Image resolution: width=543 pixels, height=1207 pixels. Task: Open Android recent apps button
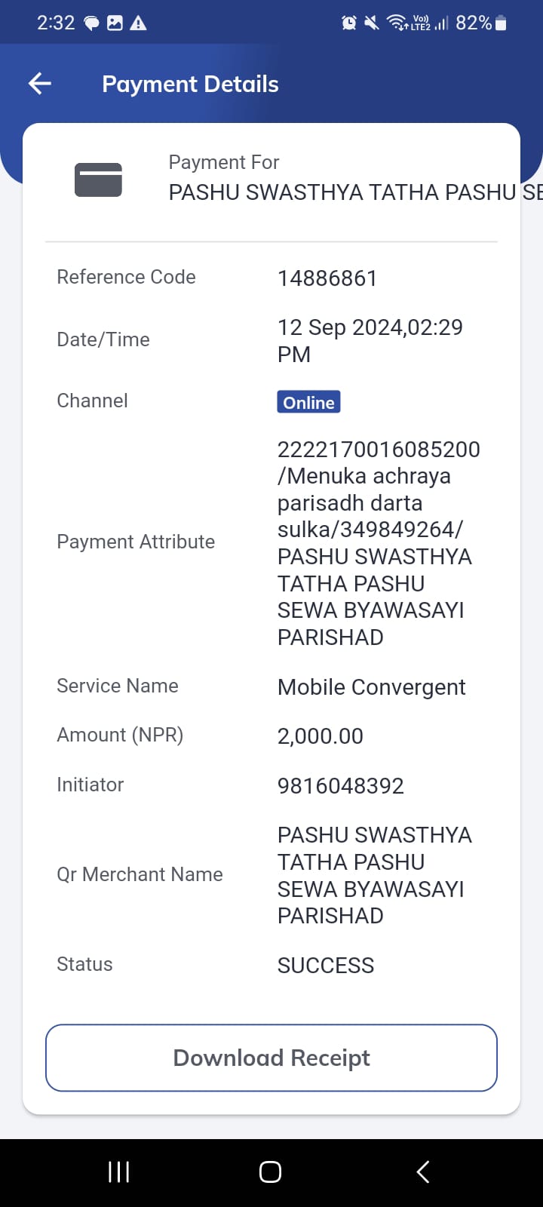[x=119, y=1172]
